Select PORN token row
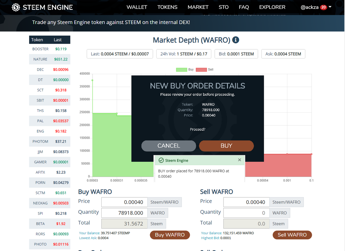 [50, 183]
